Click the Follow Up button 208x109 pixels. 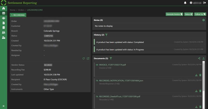(x=200, y=14)
